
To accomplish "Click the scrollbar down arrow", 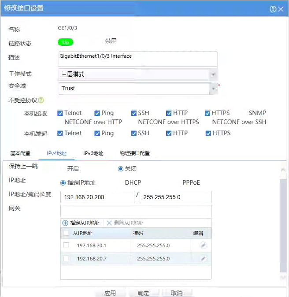I will click(283, 278).
